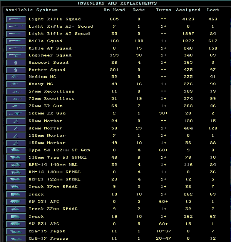The height and width of the screenshot is (242, 231).
Task: Click Assigned value 404 for 82mm Mortar
Action: pyautogui.click(x=188, y=128)
